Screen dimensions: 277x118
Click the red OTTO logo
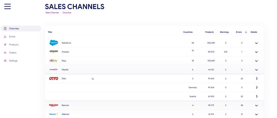pyautogui.click(x=54, y=79)
